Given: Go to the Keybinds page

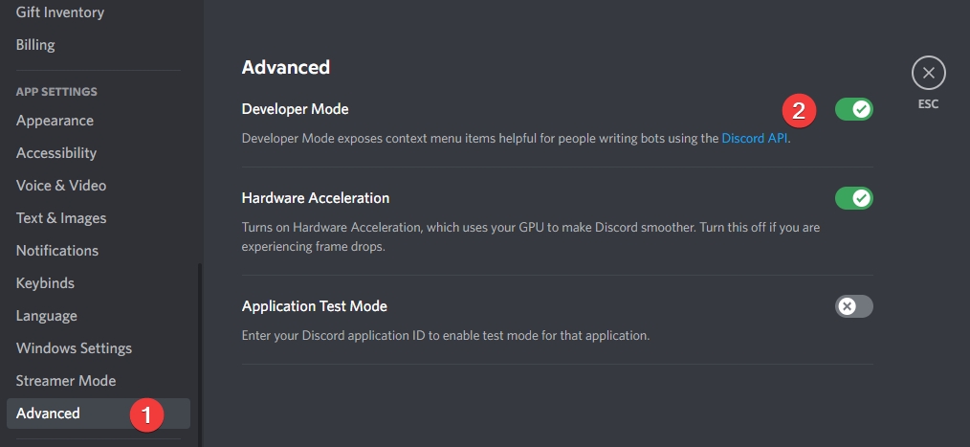Looking at the screenshot, I should click(45, 283).
